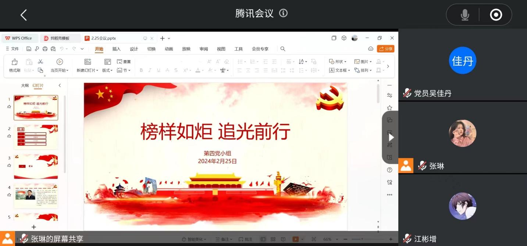Click the orange 分享 share button
The width and height of the screenshot is (527, 246).
[x=385, y=49]
